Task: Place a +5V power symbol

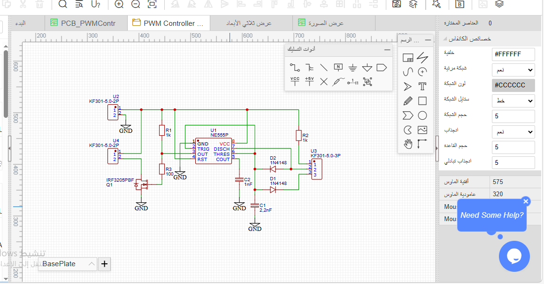Action: click(309, 81)
